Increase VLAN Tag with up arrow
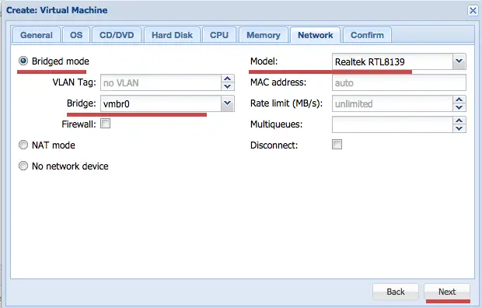Image resolution: width=482 pixels, height=308 pixels. coord(228,79)
